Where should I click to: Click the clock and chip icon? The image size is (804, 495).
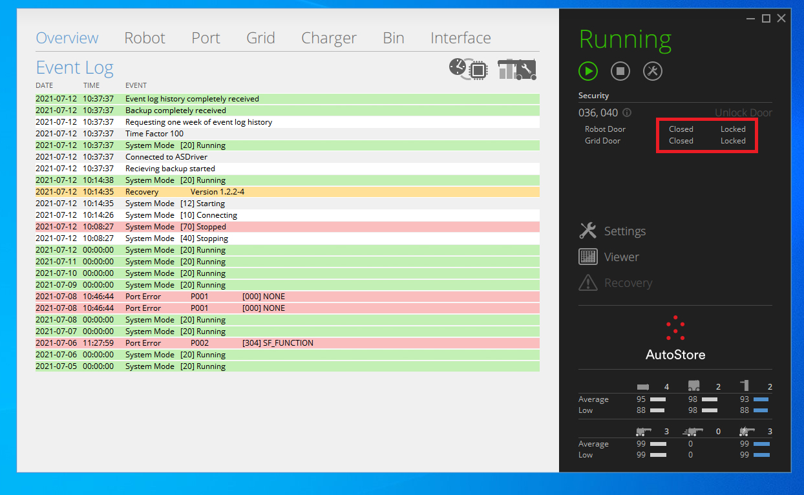[468, 68]
